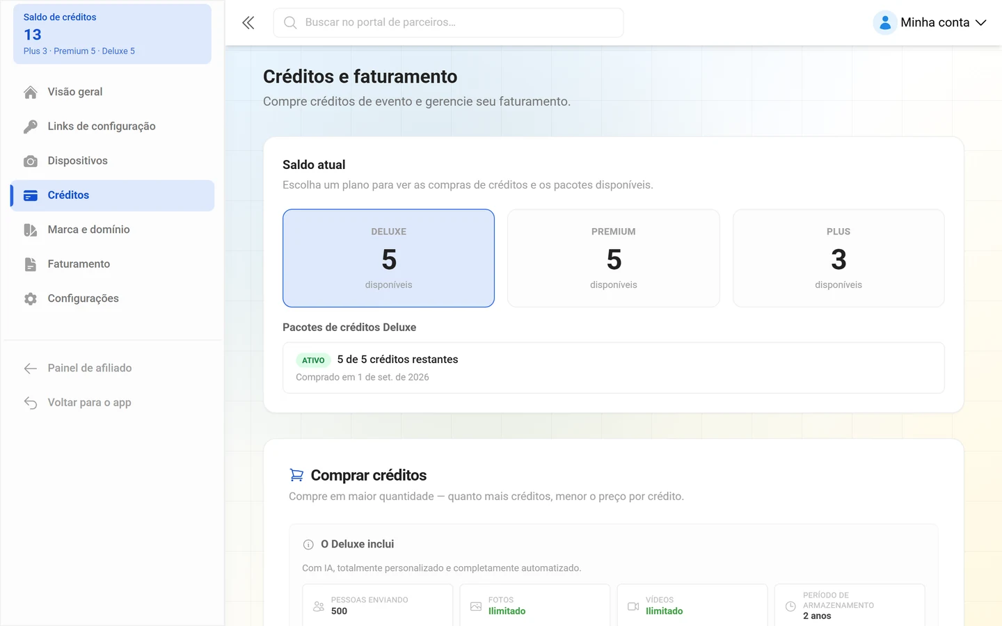The width and height of the screenshot is (1002, 626).
Task: Click the Créditos e faturamento page title
Action: click(x=360, y=77)
